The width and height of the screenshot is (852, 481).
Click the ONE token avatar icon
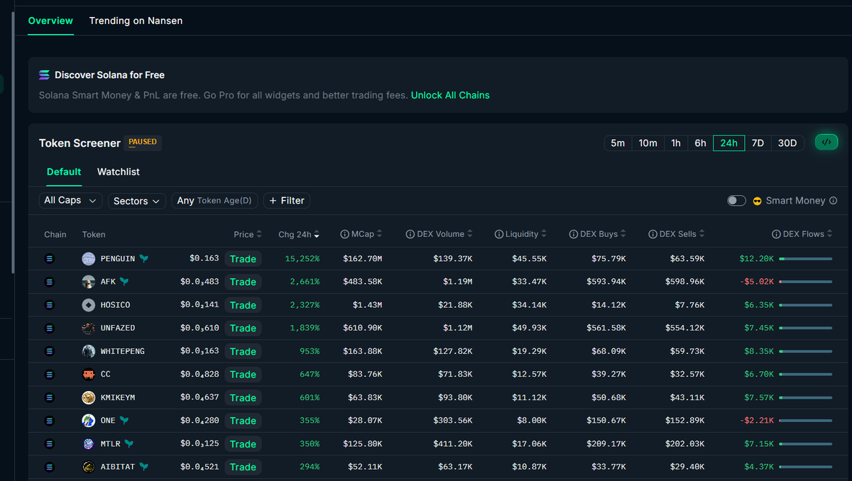click(x=88, y=420)
